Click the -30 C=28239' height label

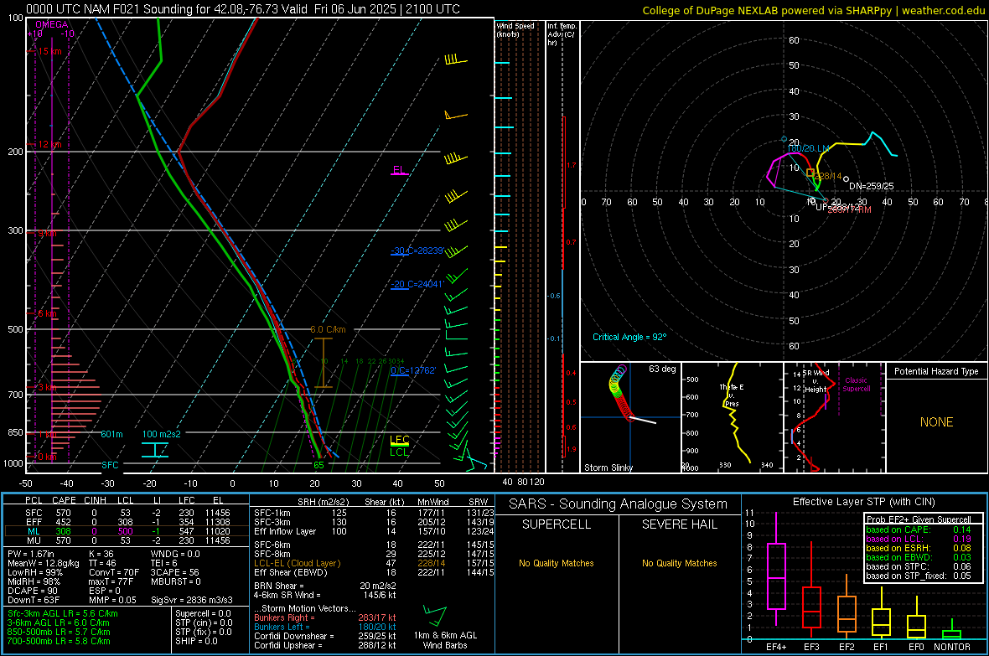417,251
